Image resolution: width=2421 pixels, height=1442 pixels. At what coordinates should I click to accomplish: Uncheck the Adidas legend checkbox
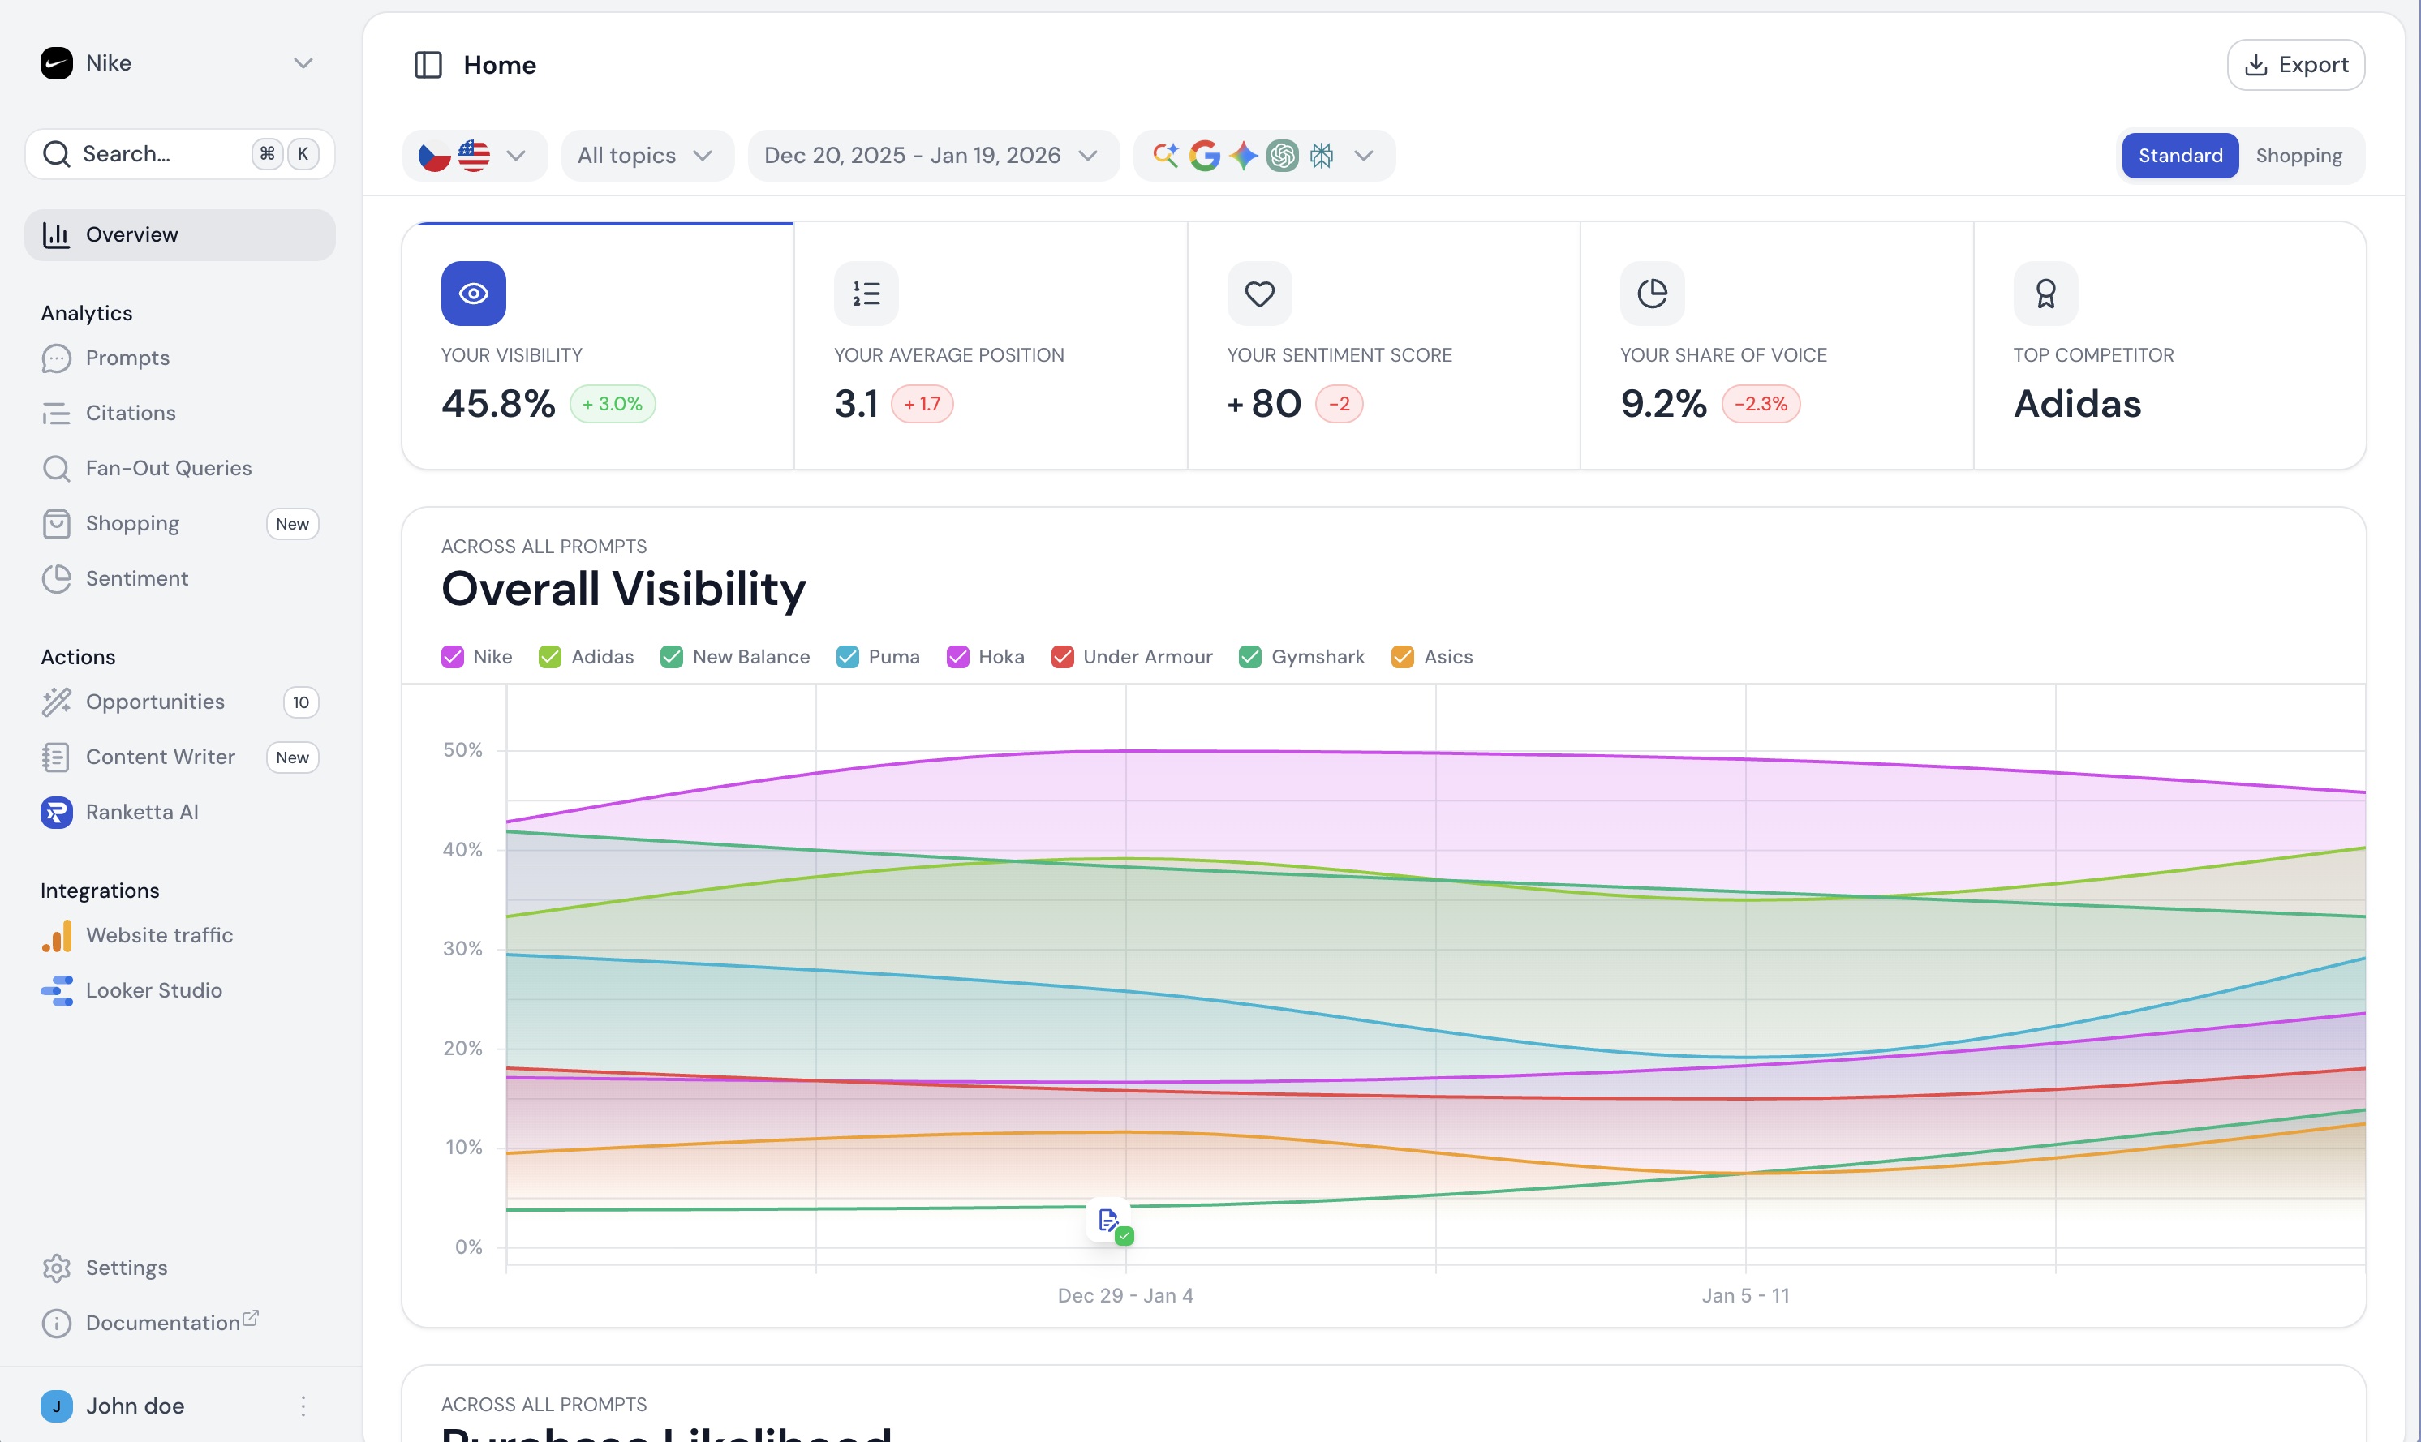click(x=550, y=657)
